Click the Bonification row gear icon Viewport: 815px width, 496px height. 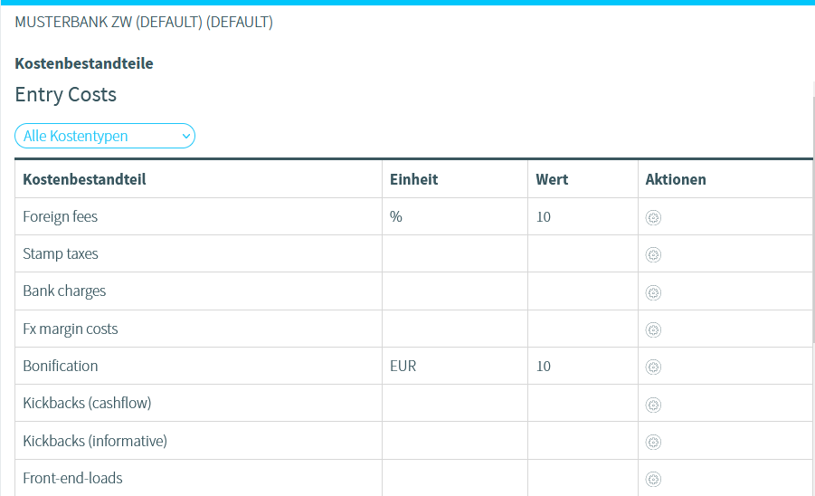coord(653,367)
